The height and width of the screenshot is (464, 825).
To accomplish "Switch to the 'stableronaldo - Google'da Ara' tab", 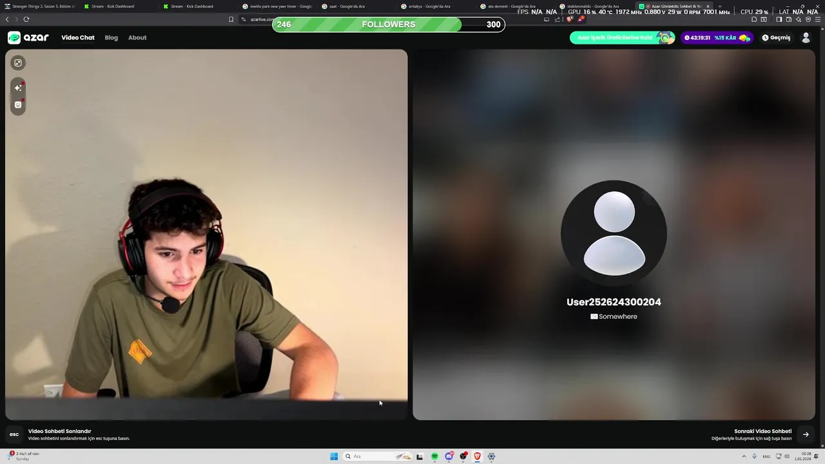I will tap(593, 6).
